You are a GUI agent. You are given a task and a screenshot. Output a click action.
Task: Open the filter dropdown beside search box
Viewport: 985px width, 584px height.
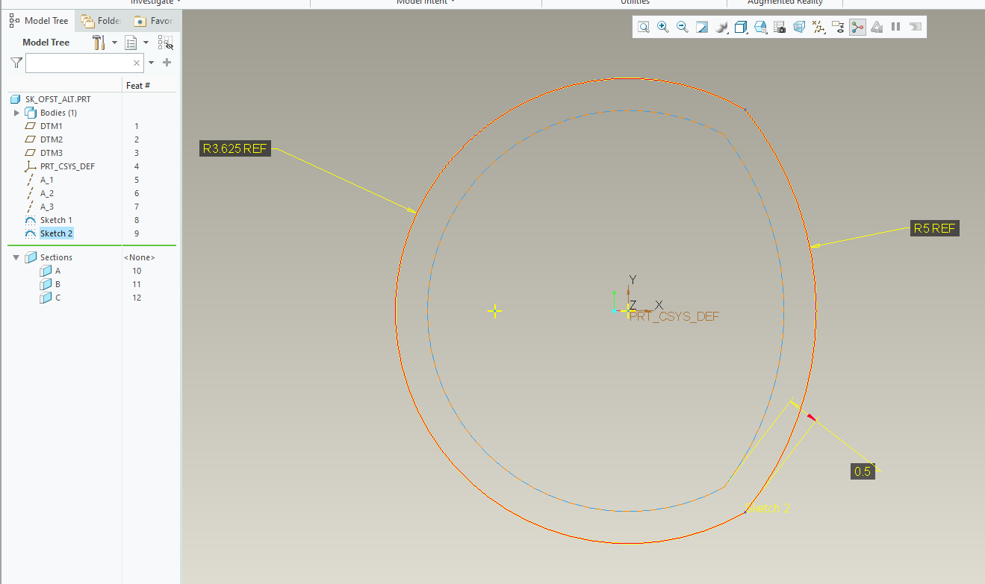coord(150,63)
